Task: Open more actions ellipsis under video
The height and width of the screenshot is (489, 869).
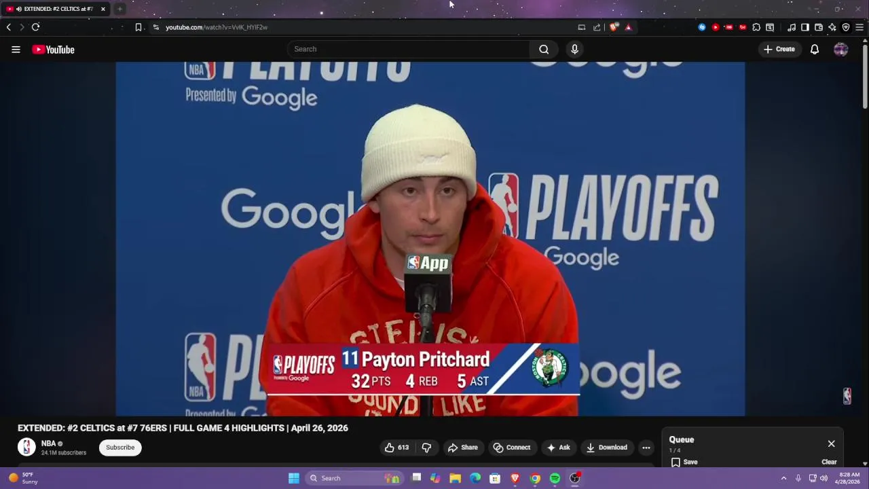Action: pos(646,448)
